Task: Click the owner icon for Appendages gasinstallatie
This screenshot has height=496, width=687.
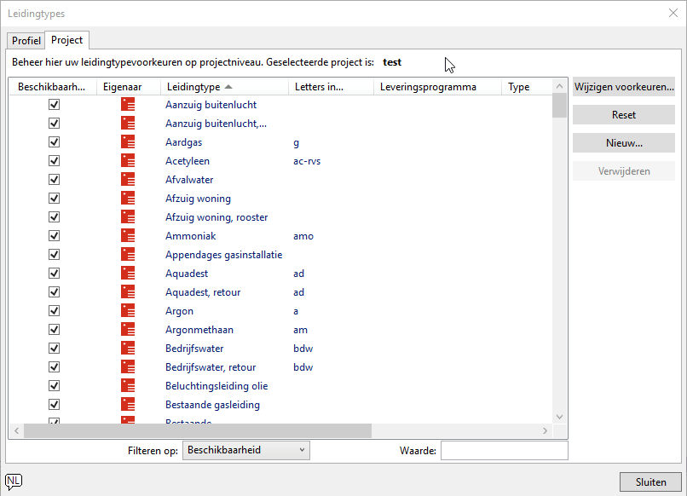Action: click(128, 255)
